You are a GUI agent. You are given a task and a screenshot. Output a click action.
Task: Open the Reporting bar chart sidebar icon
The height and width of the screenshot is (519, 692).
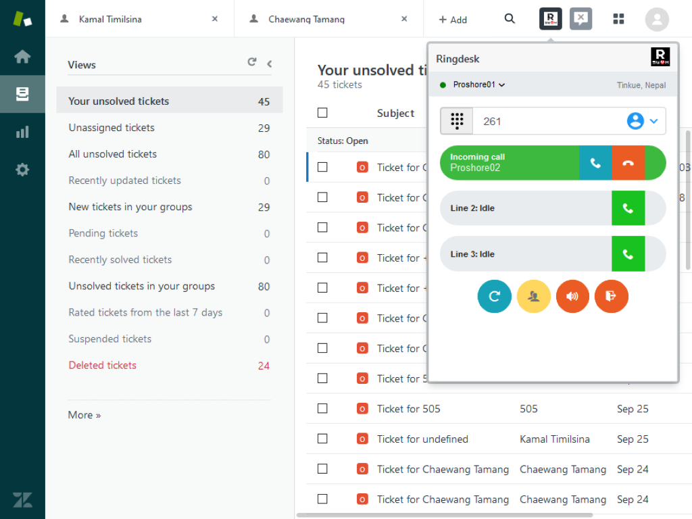22,132
